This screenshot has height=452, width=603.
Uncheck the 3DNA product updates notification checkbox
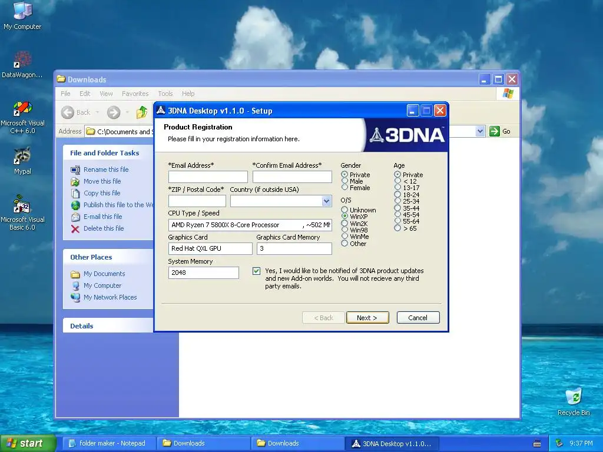point(257,271)
